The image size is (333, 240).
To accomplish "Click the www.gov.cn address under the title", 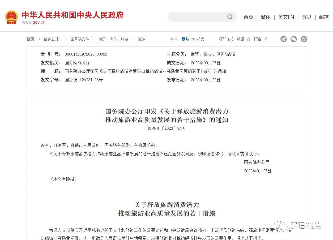I will click(x=34, y=22).
